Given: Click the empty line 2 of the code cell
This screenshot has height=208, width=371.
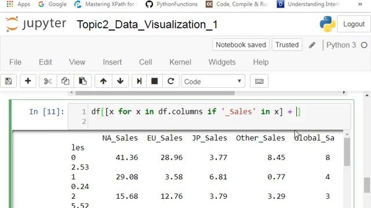Looking at the screenshot, I should pyautogui.click(x=219, y=121).
